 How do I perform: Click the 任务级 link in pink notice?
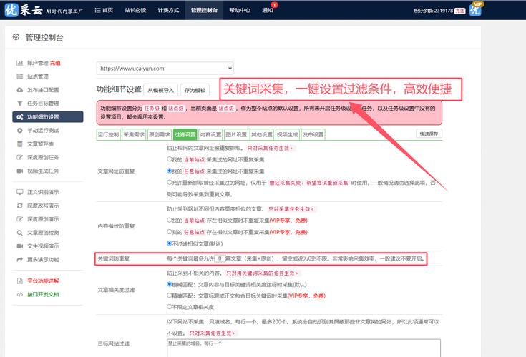tap(152, 109)
